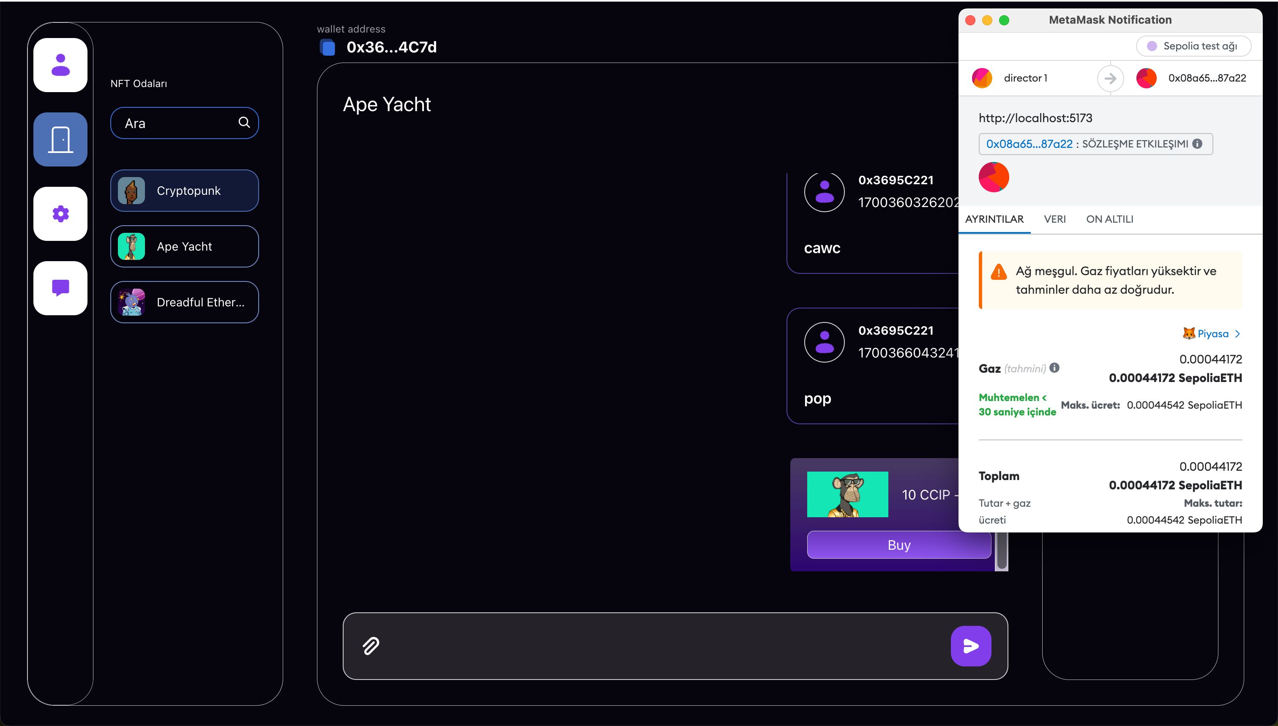This screenshot has width=1278, height=726.
Task: Click the 0x08a65...87a22 contract address link
Action: 1029,144
